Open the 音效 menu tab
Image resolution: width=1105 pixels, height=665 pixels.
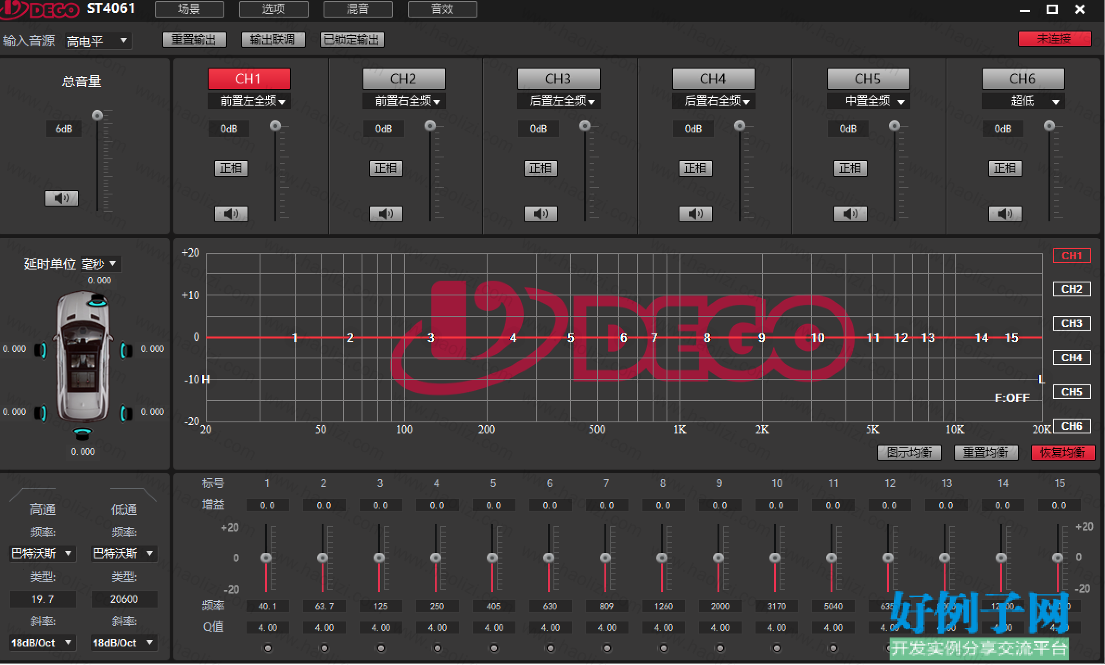442,9
